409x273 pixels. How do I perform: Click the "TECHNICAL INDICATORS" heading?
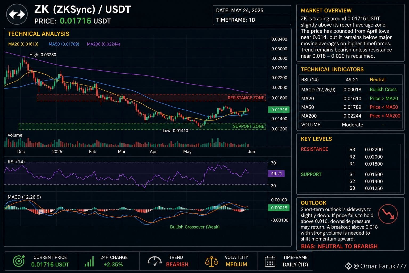[x=332, y=69]
